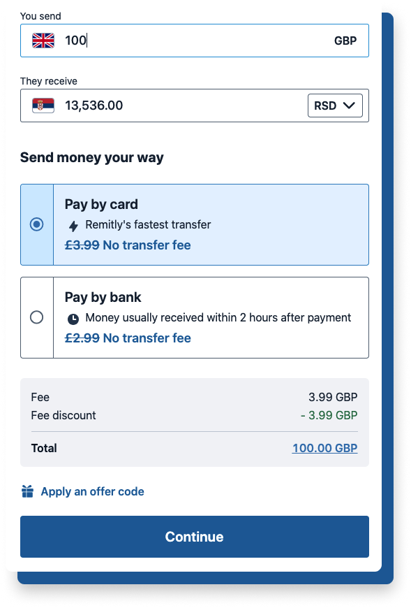Click the gift box offer icon

coord(27,491)
